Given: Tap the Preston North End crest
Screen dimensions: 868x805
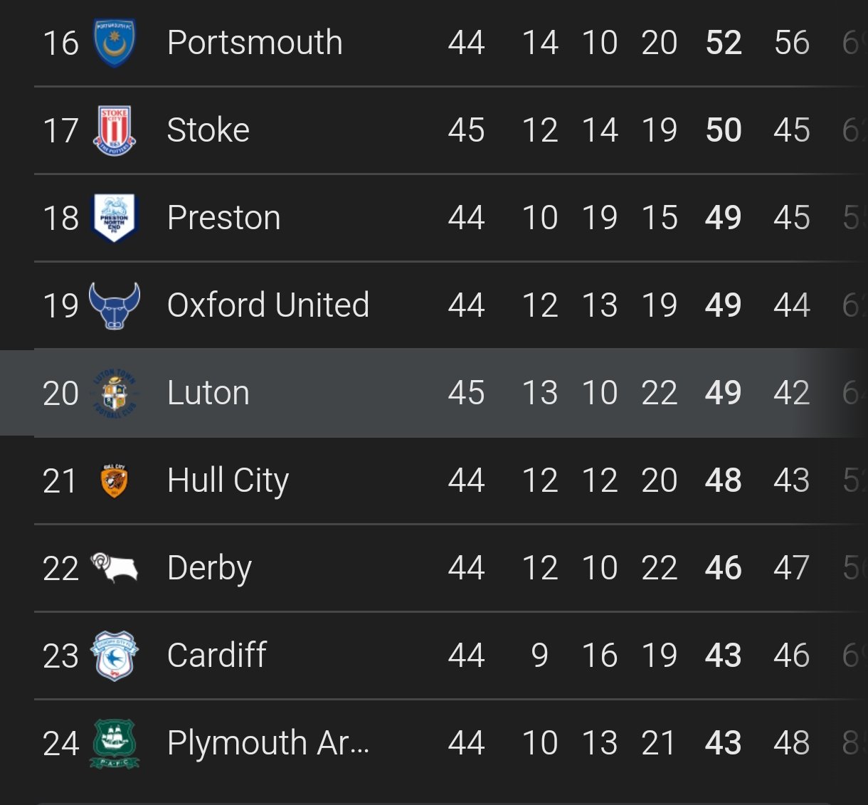Looking at the screenshot, I should 114,218.
